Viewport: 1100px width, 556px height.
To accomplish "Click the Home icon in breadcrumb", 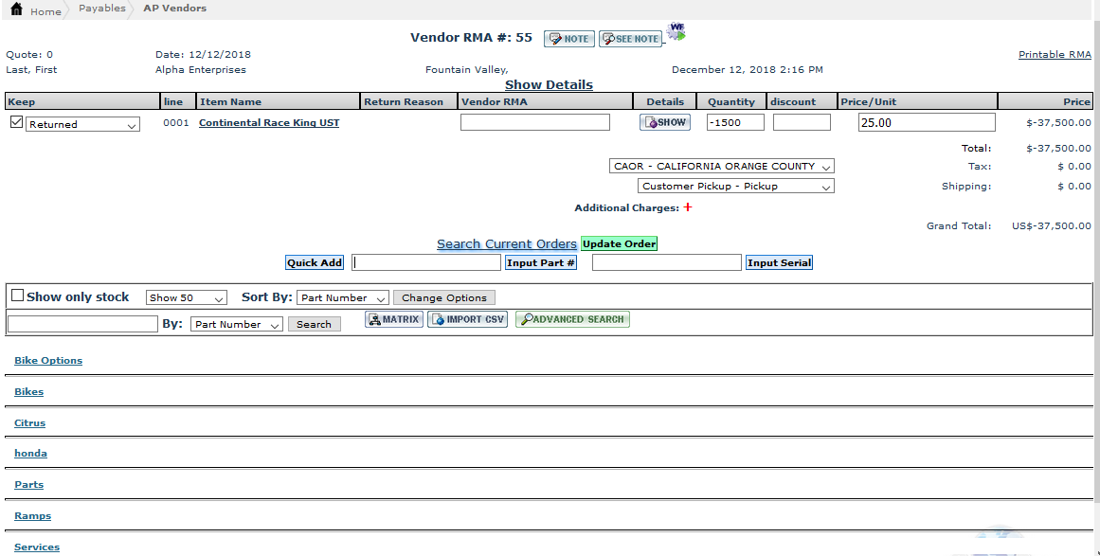I will [16, 9].
